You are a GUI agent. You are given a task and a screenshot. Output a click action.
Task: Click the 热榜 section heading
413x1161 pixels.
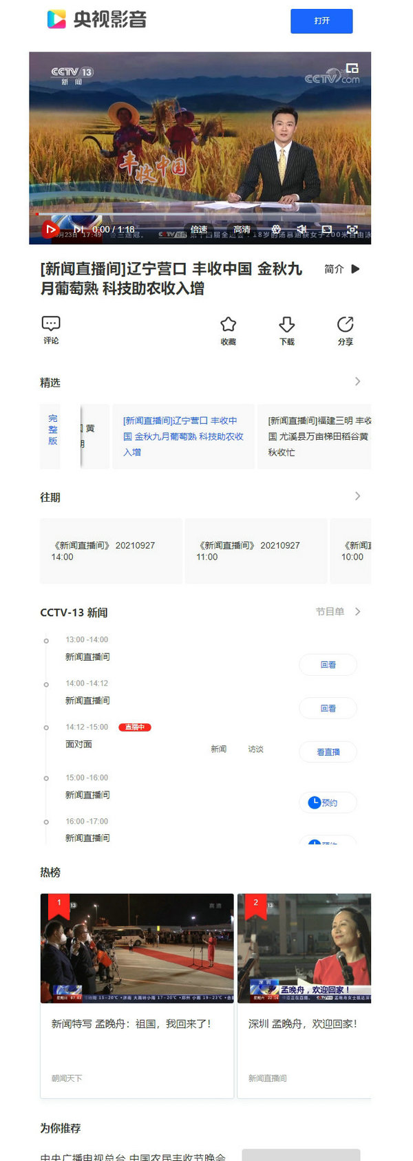[50, 872]
